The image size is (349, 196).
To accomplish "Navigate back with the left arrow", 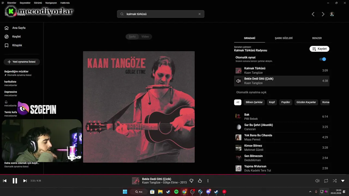I will pos(313,14).
